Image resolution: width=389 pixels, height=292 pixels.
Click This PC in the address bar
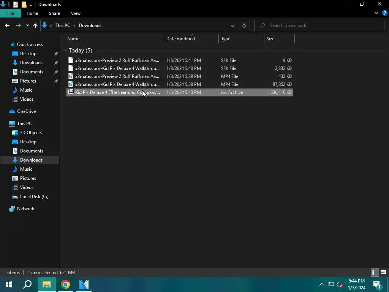point(63,25)
